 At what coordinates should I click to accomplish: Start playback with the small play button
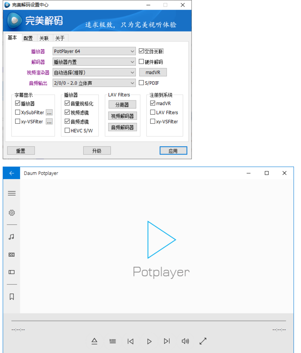(x=149, y=342)
